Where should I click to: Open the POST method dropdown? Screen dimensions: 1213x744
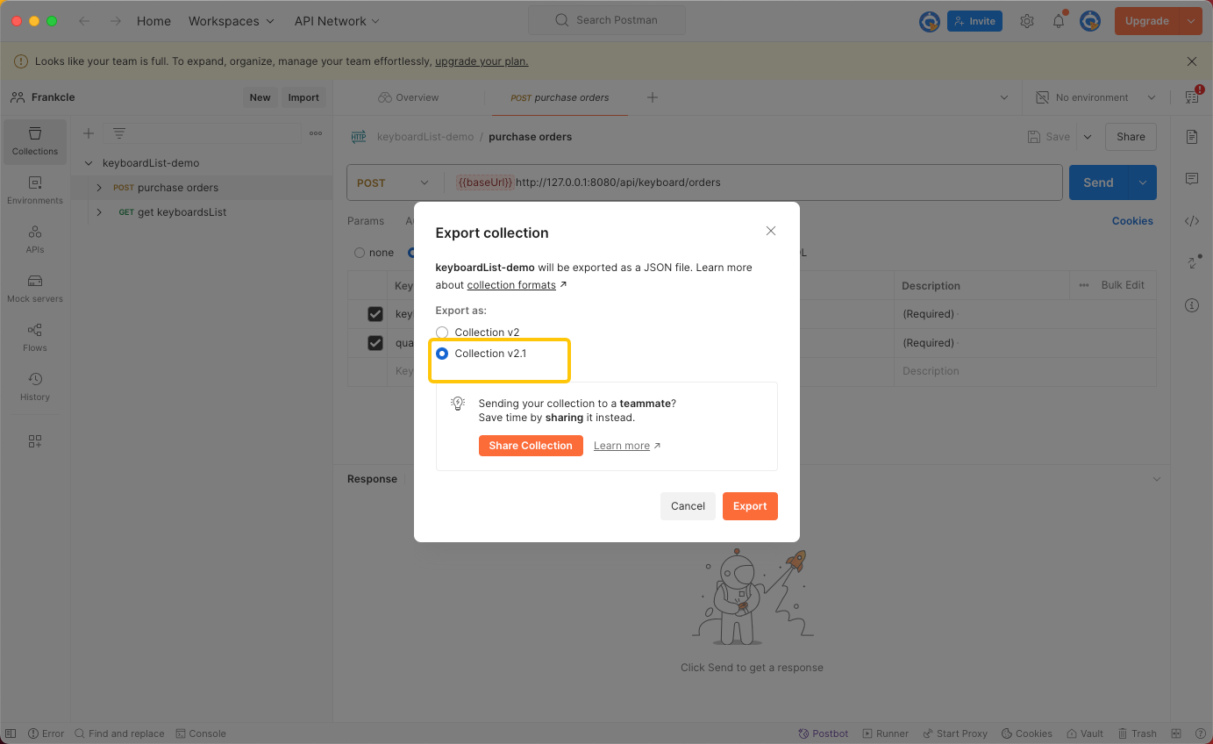click(x=393, y=182)
